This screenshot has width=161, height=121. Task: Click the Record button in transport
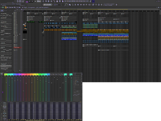35,1
